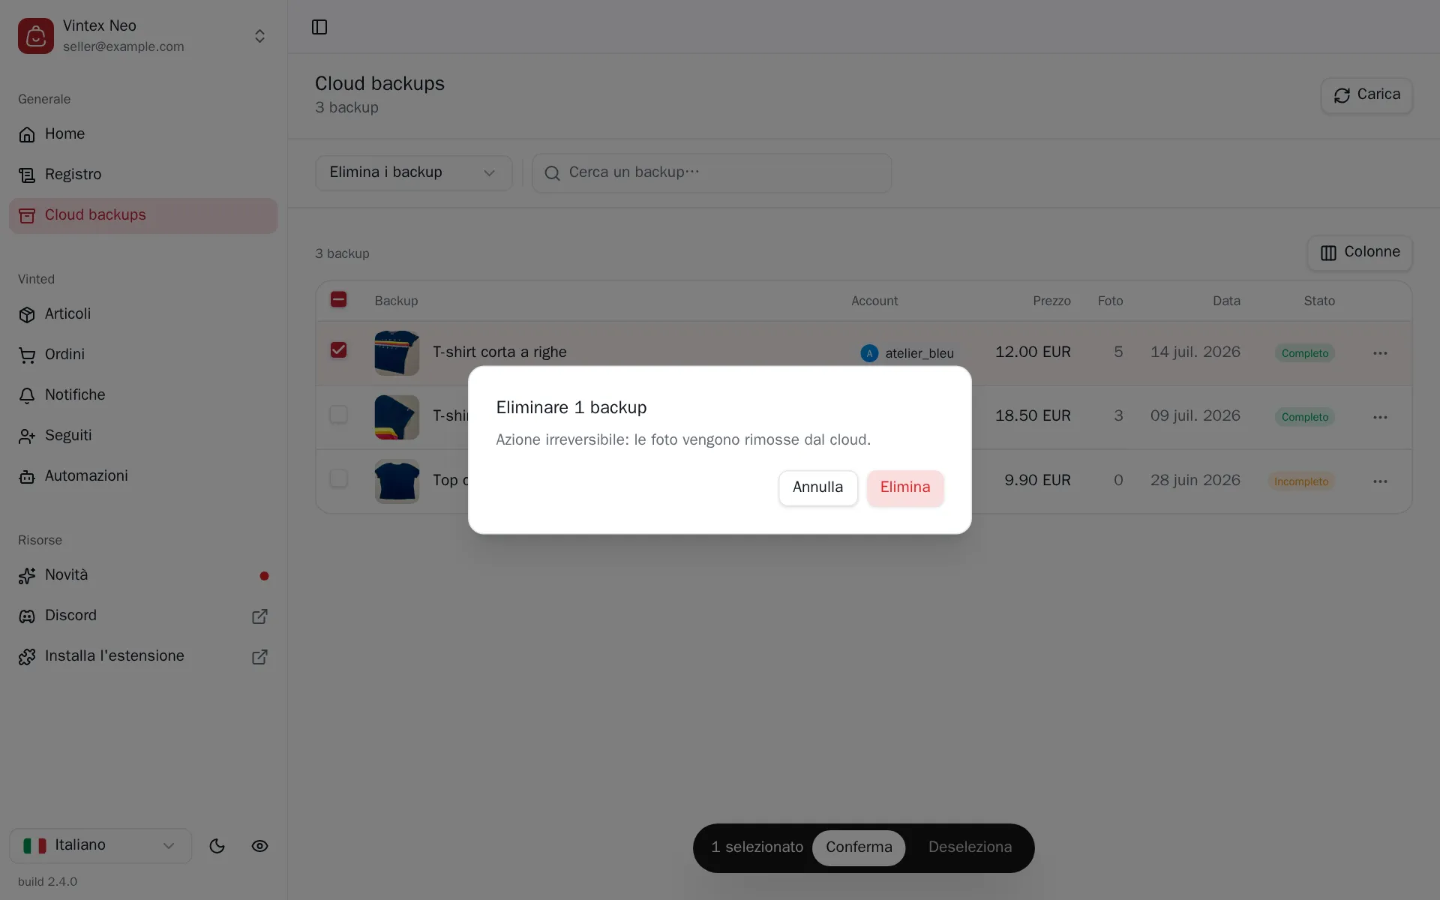1440x900 pixels.
Task: Click the atelier_bleu account badge
Action: (x=908, y=353)
